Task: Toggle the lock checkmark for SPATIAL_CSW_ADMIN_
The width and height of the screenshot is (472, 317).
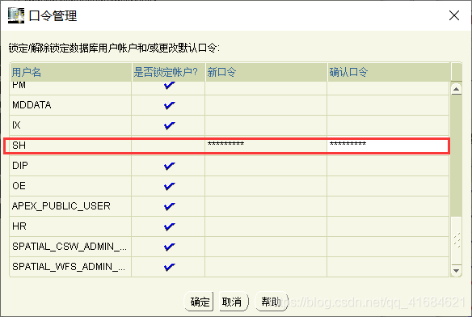Action: pyautogui.click(x=169, y=247)
